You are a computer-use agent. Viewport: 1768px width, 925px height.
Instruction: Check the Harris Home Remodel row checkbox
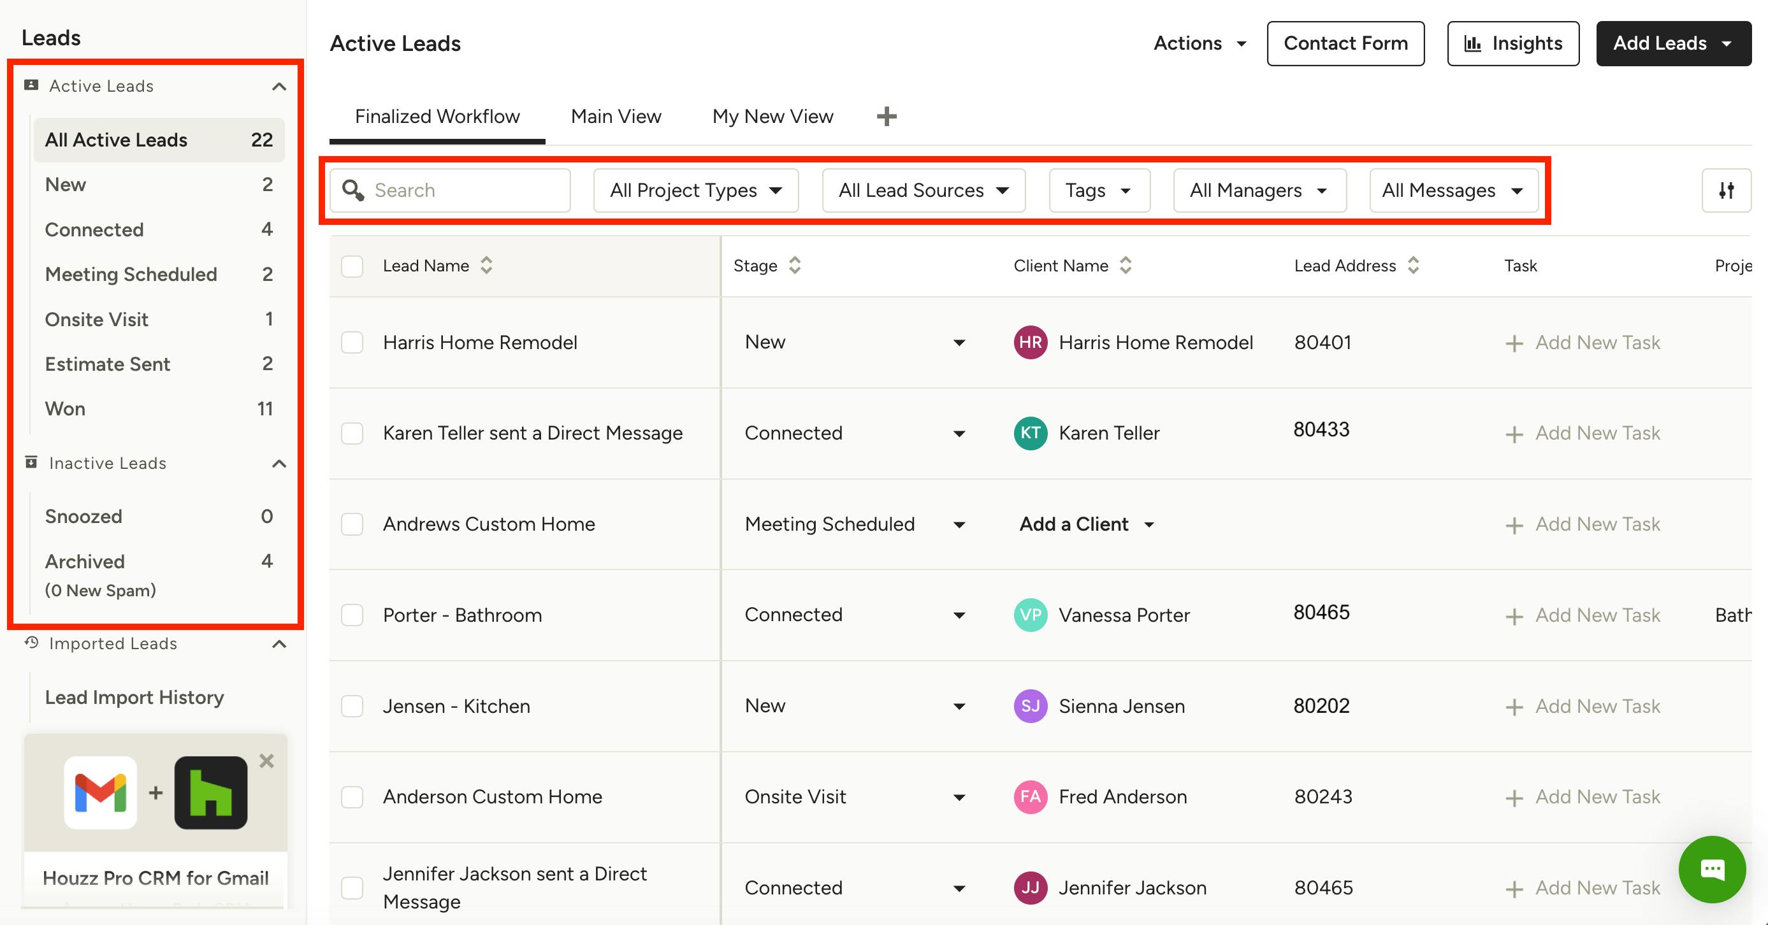(x=352, y=342)
